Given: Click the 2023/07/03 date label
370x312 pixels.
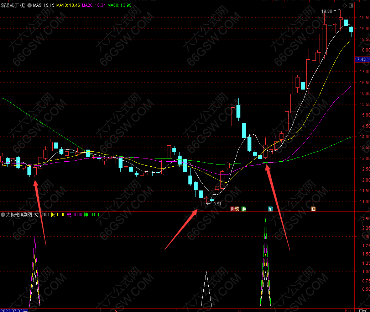Looking at the screenshot, I should pyautogui.click(x=14, y=310).
